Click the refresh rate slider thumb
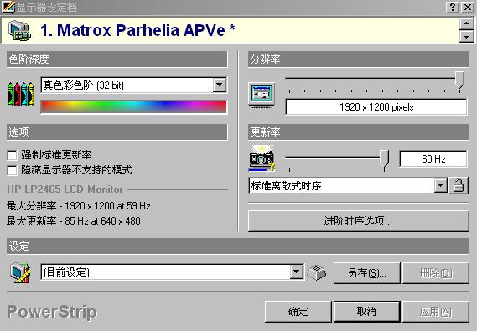 [384, 159]
